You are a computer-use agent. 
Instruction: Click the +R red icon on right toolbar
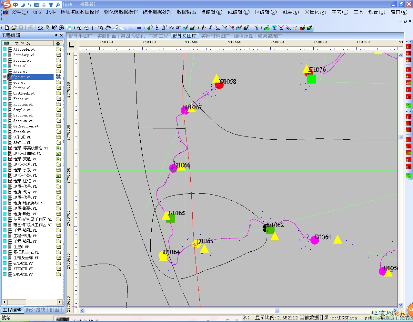click(x=409, y=53)
